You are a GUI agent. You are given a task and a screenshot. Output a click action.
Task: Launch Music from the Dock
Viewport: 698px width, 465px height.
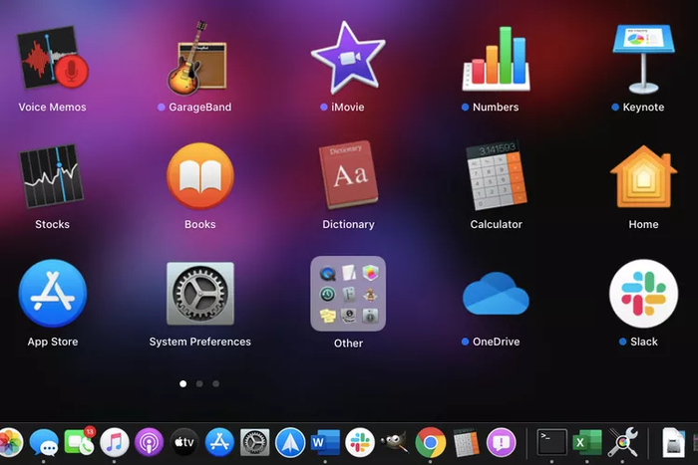click(x=114, y=443)
